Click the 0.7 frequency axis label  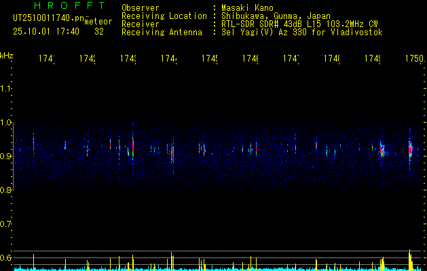tap(5, 224)
